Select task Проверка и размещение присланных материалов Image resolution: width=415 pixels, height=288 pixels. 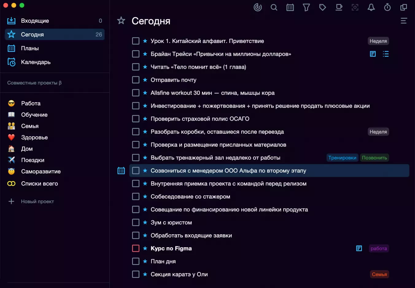coord(218,145)
